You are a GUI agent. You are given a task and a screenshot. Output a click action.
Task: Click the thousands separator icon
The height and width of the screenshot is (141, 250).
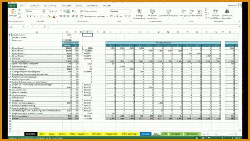tap(121, 16)
